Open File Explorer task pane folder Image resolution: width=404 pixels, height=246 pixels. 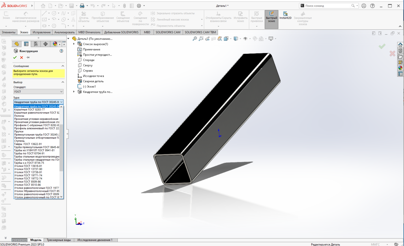coord(400,56)
